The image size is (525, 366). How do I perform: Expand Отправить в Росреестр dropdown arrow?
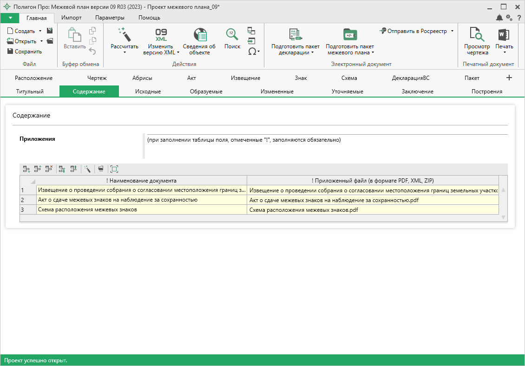pos(452,31)
